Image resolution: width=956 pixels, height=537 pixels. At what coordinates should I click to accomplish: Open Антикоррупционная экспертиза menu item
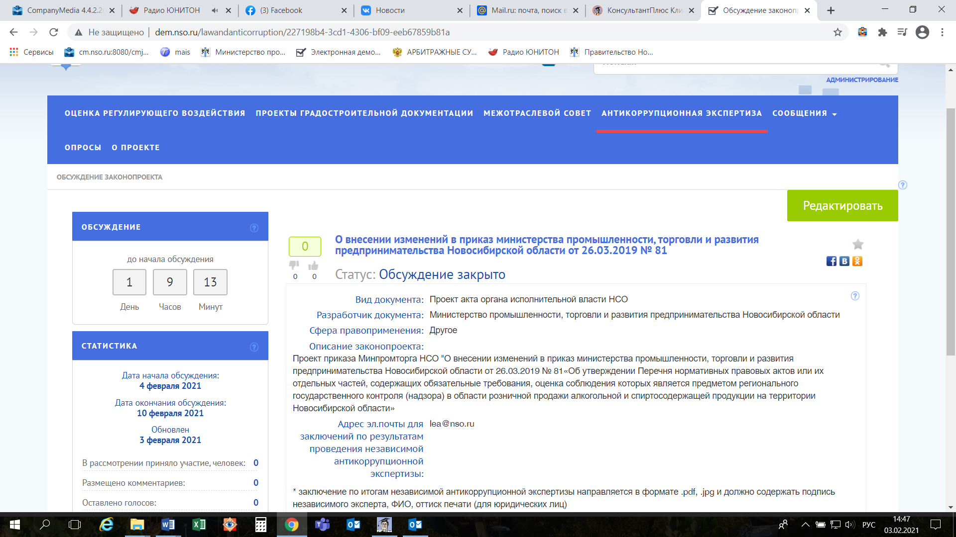[681, 113]
